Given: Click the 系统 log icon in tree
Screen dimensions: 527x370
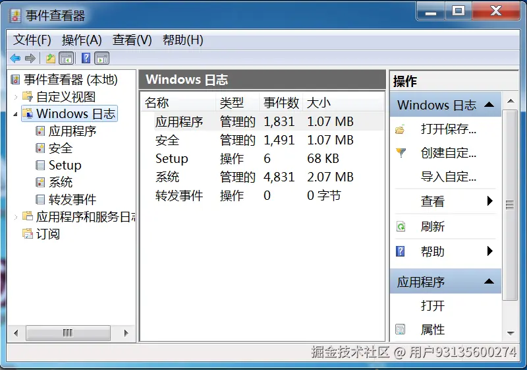Looking at the screenshot, I should pos(40,182).
